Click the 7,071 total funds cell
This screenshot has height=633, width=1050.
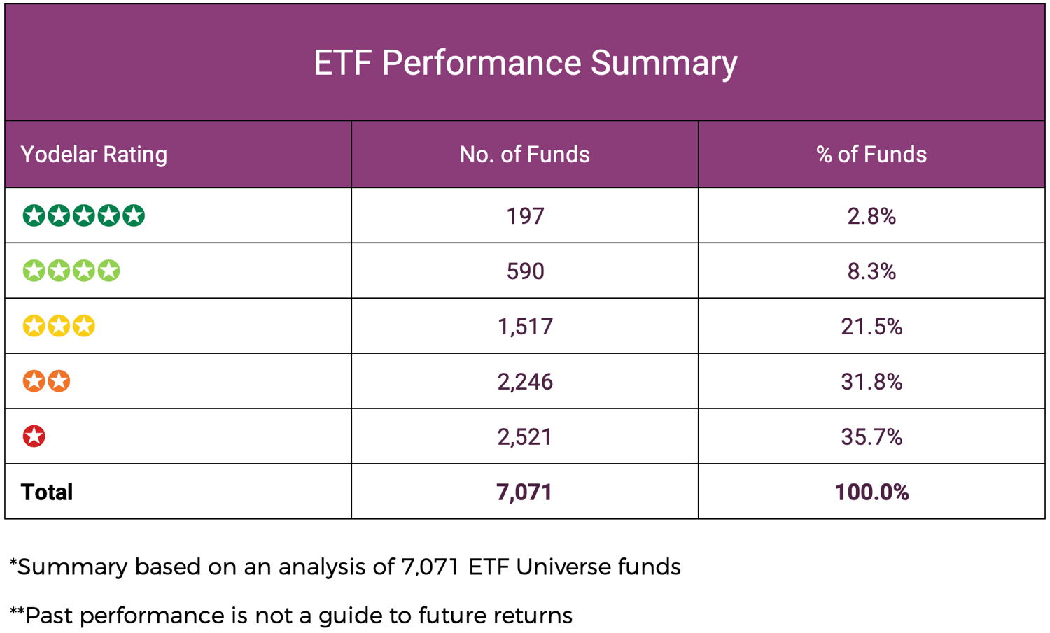pyautogui.click(x=524, y=492)
